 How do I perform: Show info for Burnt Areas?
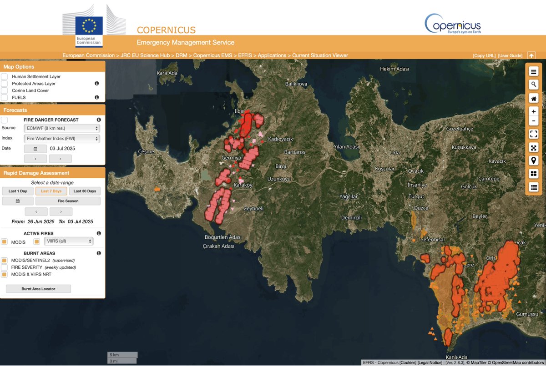(x=99, y=253)
